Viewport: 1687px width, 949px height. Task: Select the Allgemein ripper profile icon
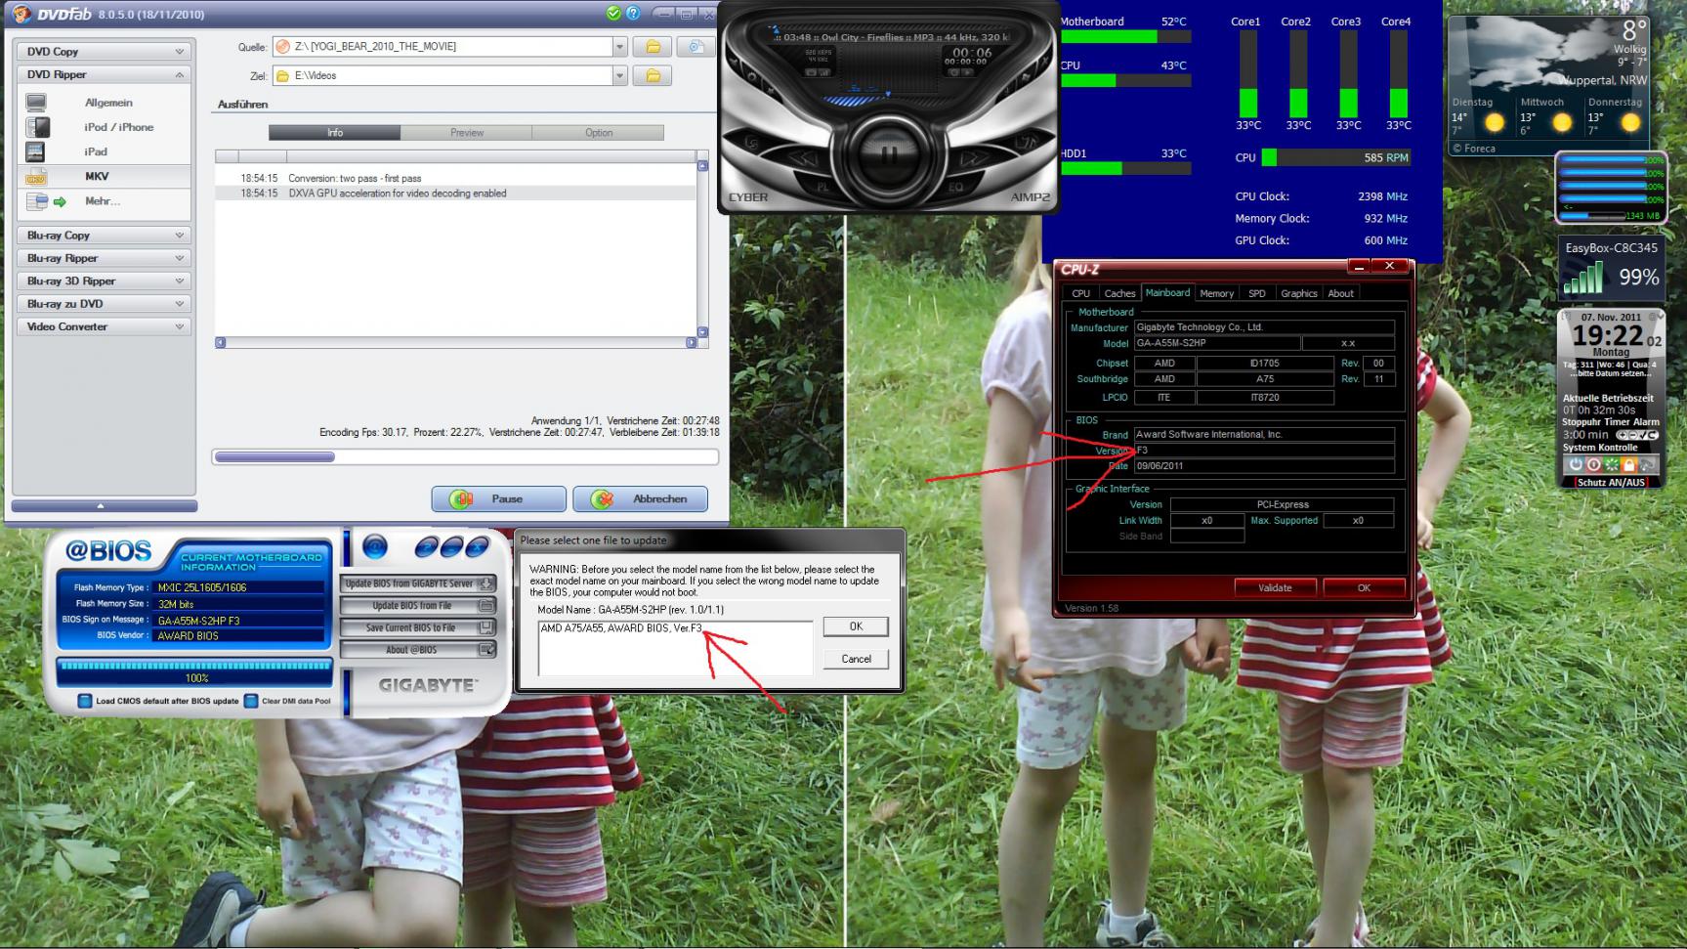pyautogui.click(x=36, y=103)
